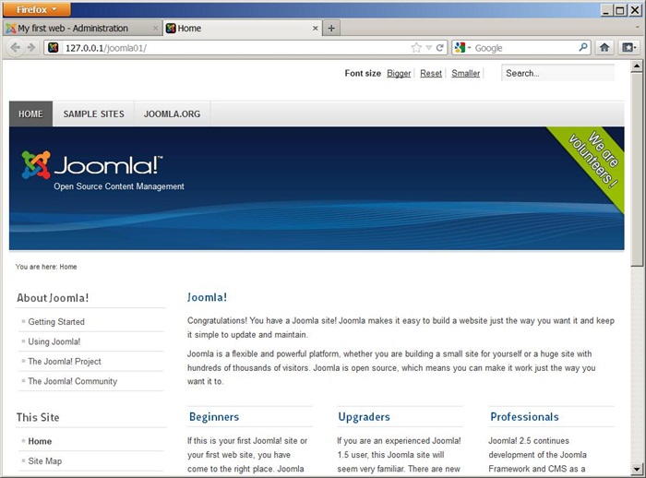Open the bookmarks toolbar button
This screenshot has height=478, width=646.
(628, 48)
